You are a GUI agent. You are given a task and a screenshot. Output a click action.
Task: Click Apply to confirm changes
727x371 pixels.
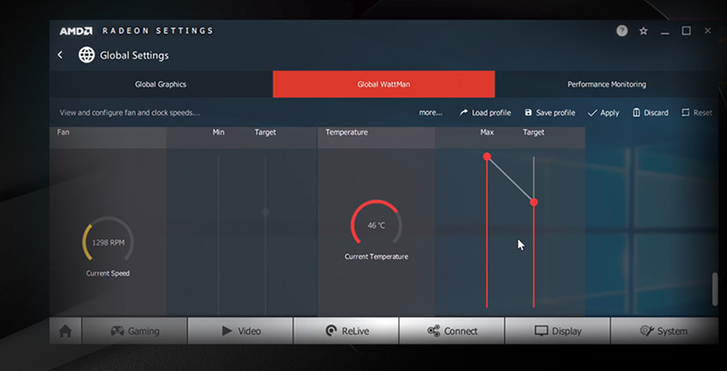(603, 113)
